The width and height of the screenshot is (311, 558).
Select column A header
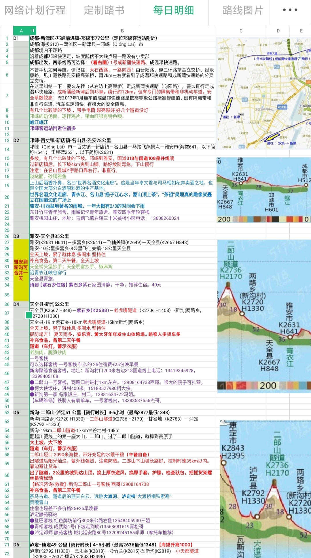pyautogui.click(x=21, y=31)
